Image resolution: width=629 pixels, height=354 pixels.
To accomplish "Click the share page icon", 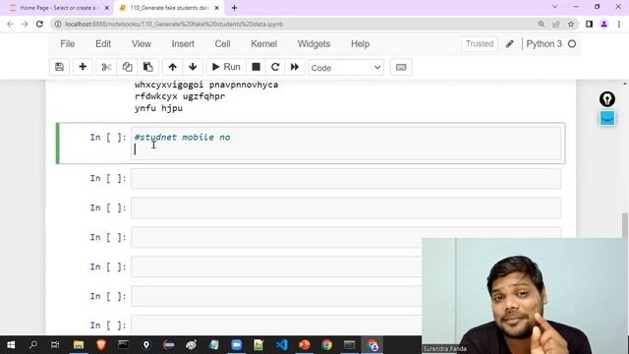I will coord(556,24).
